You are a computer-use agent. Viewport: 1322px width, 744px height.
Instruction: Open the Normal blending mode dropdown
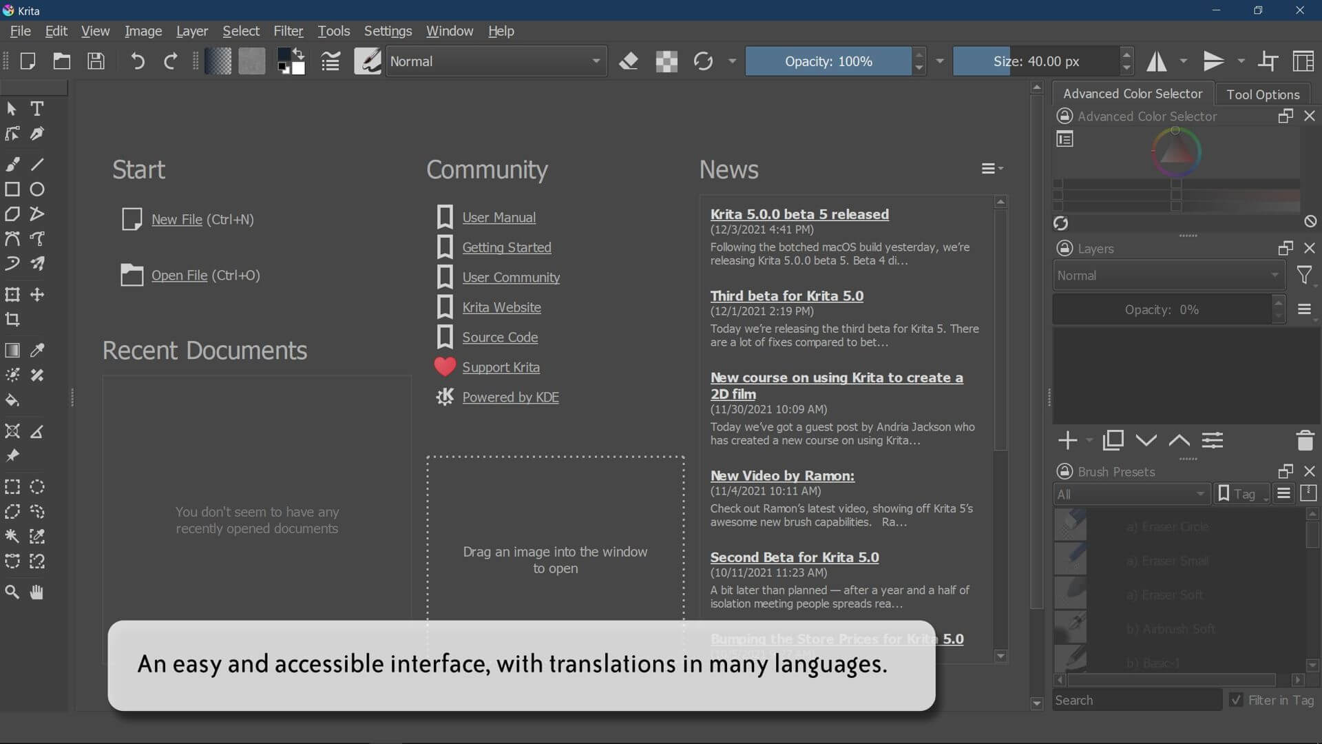click(x=496, y=61)
